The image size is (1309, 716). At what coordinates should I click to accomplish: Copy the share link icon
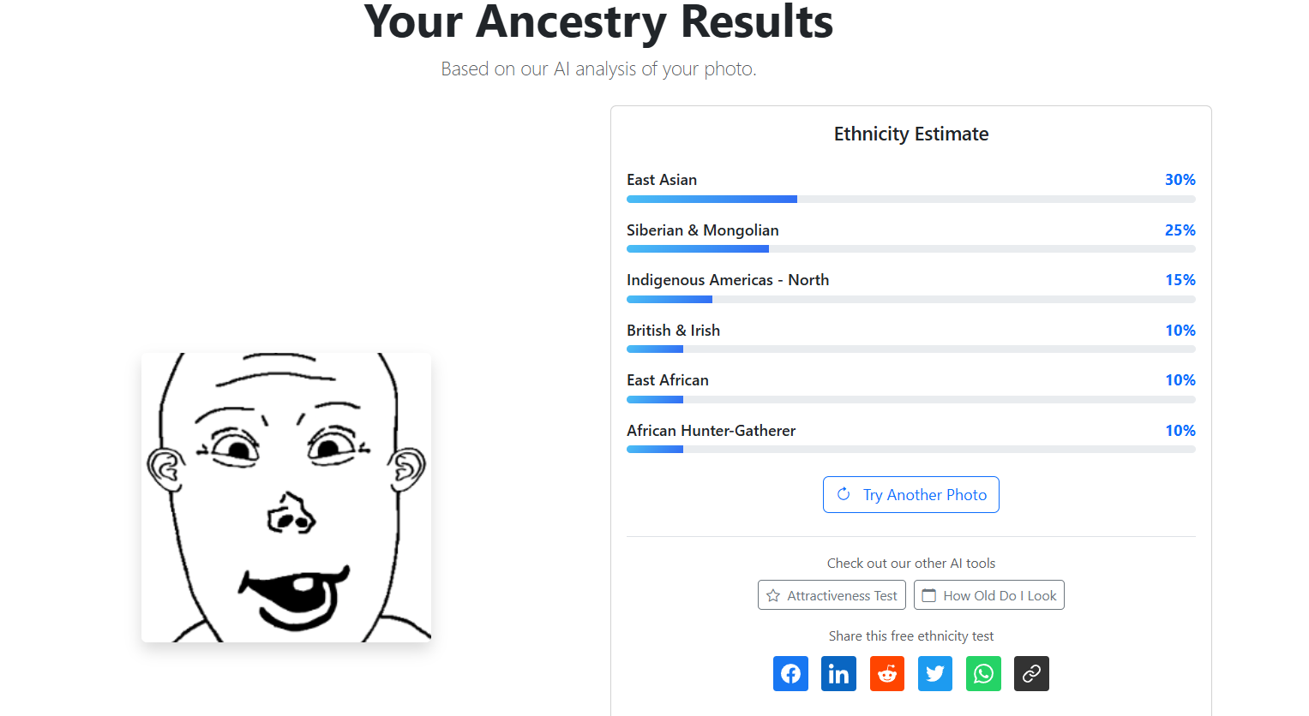coord(1031,673)
